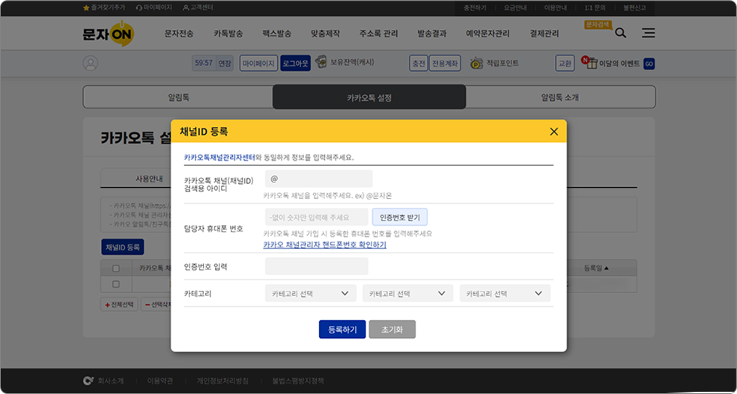Open 이용안내 in the top bar

556,8
